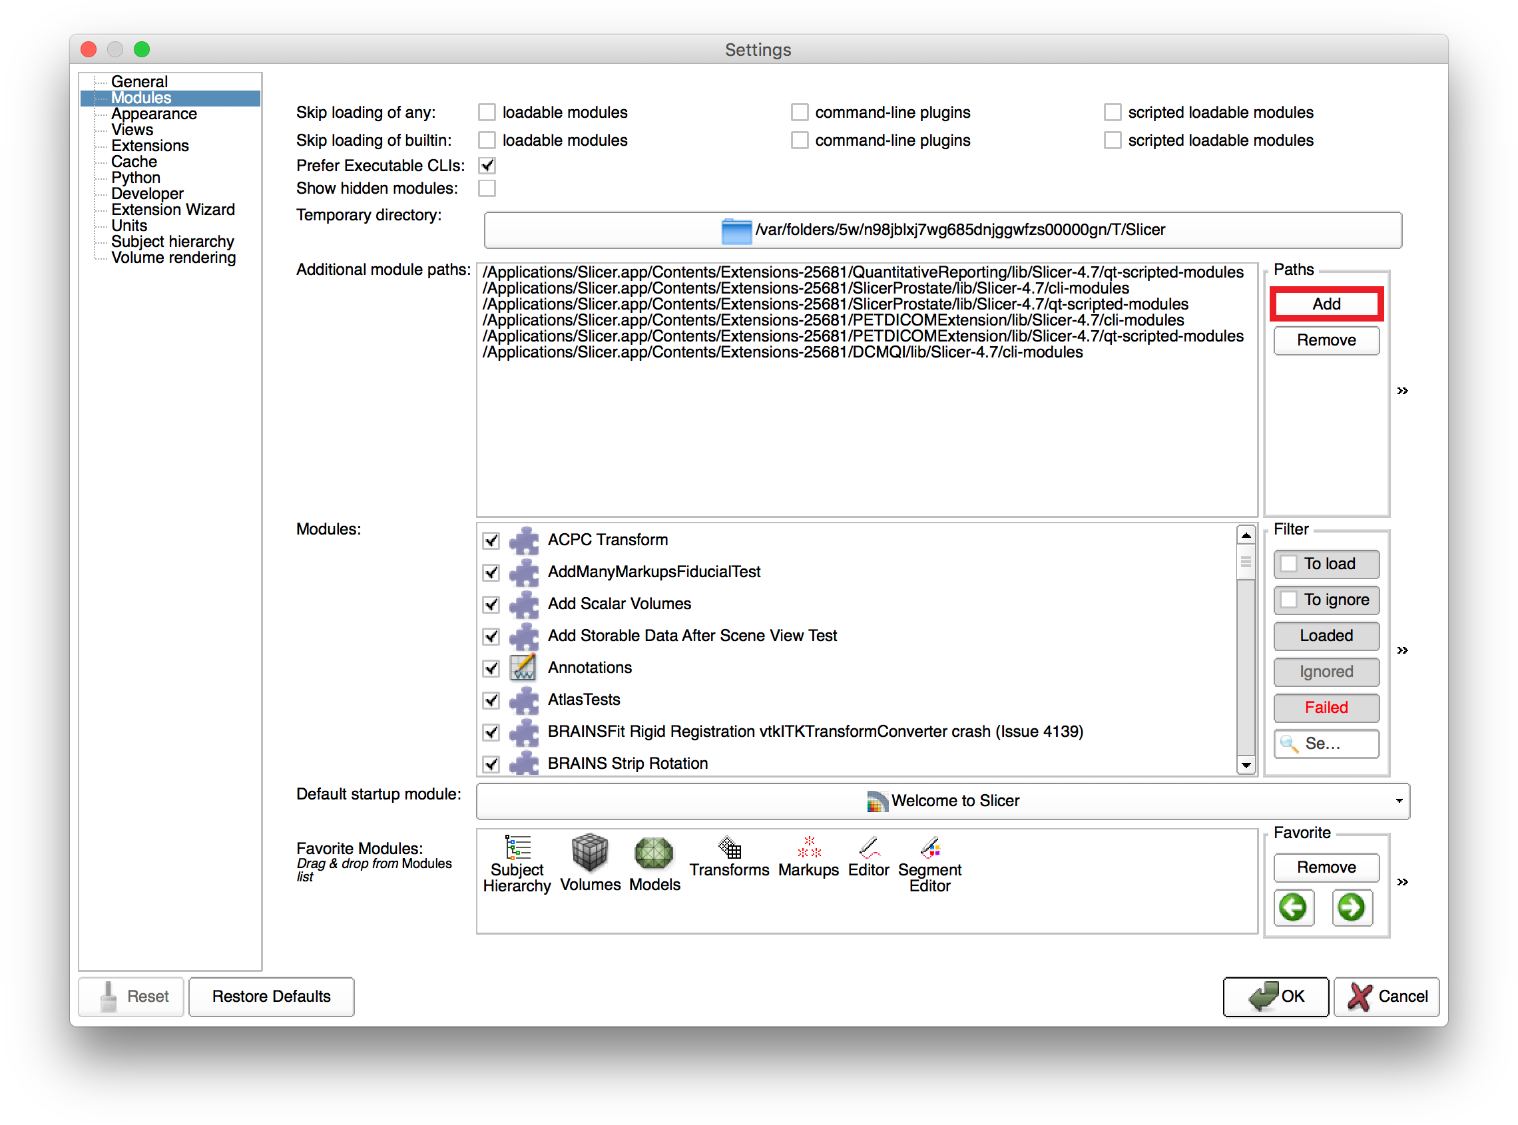Select the Volumes cube icon in favorites
Screen dimensions: 1518x1125
pos(590,852)
